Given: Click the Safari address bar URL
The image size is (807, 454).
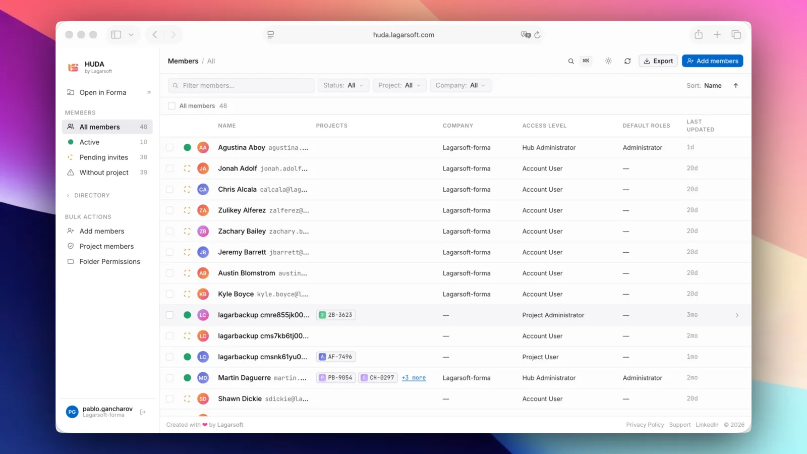Looking at the screenshot, I should 403,35.
